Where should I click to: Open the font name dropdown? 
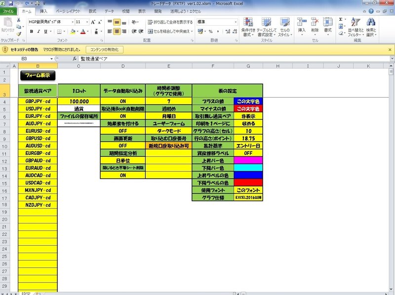[x=73, y=22]
